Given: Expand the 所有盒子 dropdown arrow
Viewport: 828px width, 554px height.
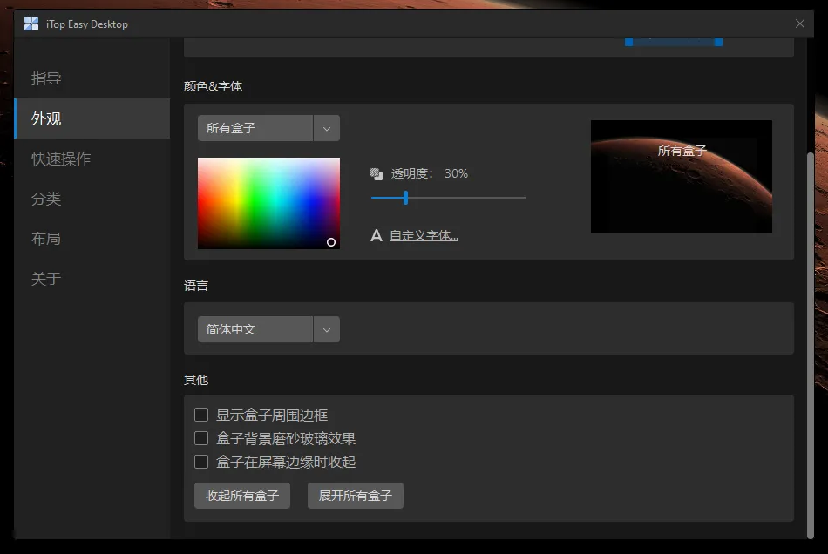Looking at the screenshot, I should 326,128.
